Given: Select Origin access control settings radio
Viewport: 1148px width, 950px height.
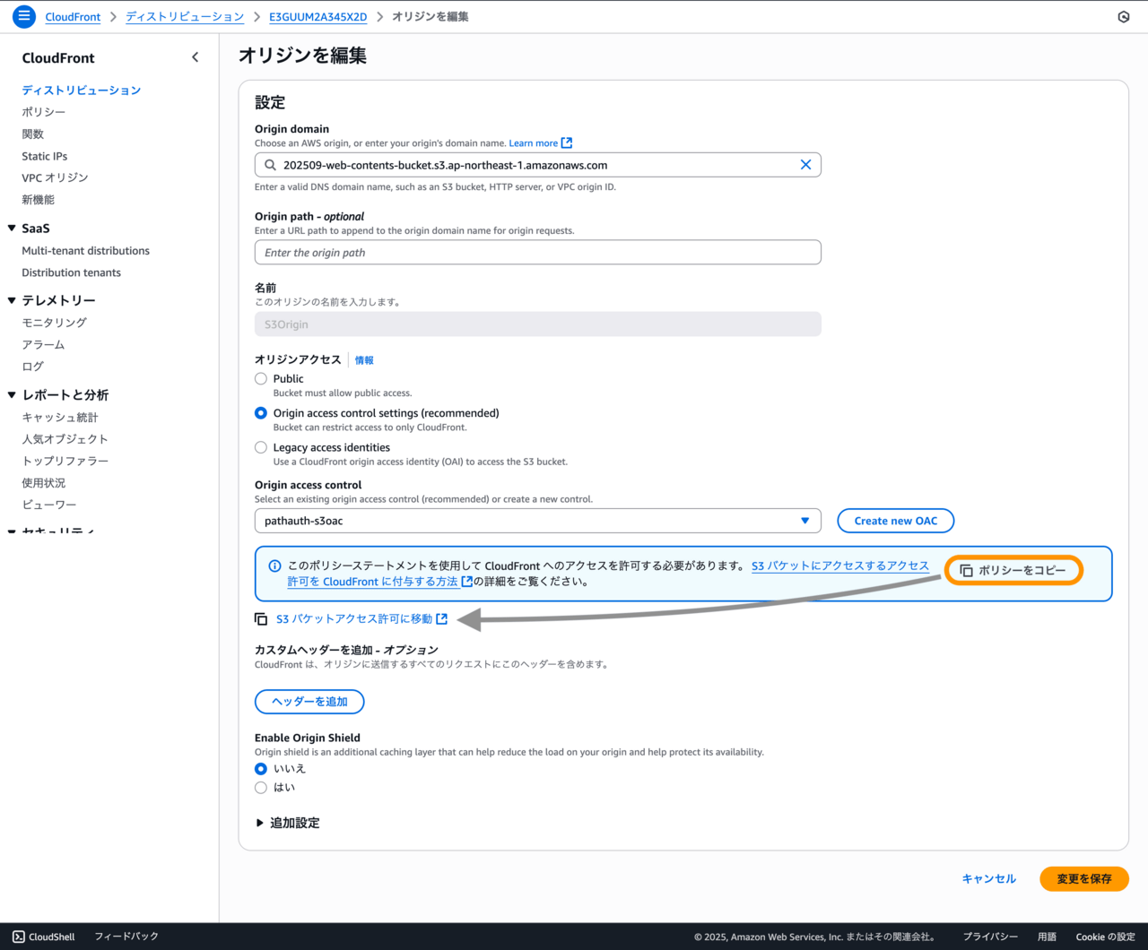Looking at the screenshot, I should click(x=261, y=413).
